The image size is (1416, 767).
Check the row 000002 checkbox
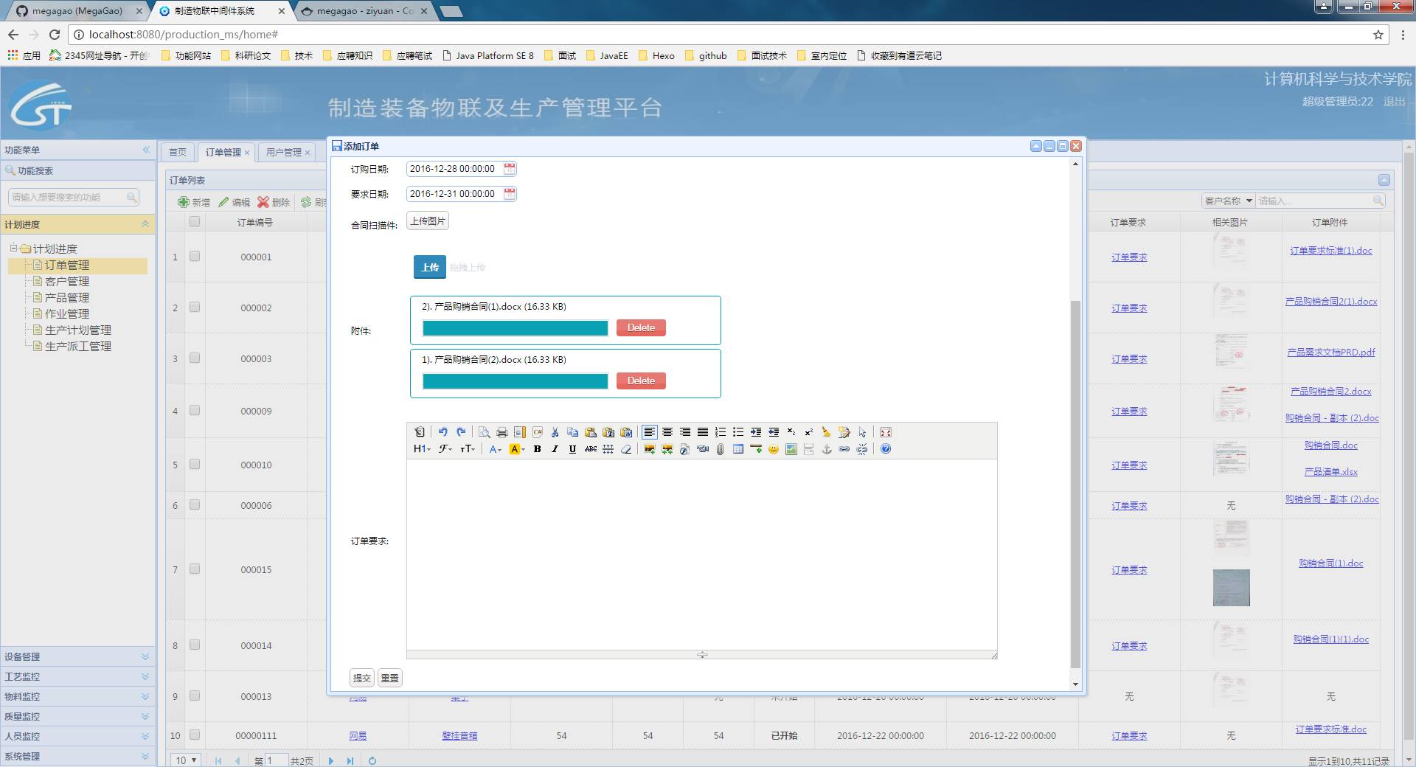pyautogui.click(x=195, y=307)
